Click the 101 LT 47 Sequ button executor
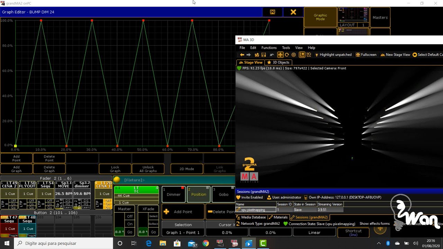 [9, 226]
